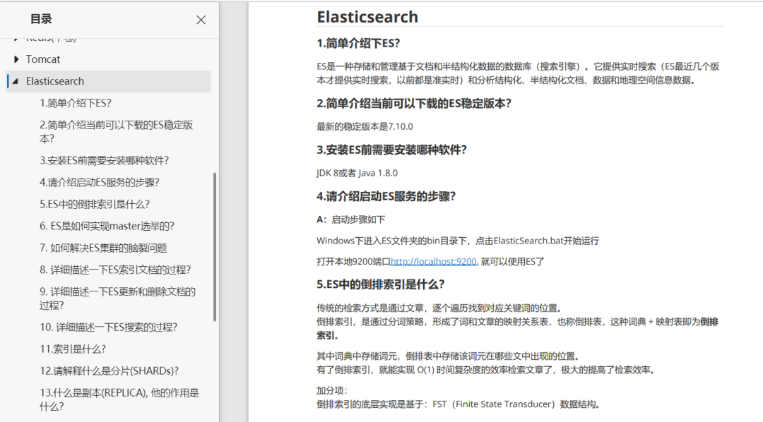Click the text A：启动步骤如下
763x422 pixels.
351,219
